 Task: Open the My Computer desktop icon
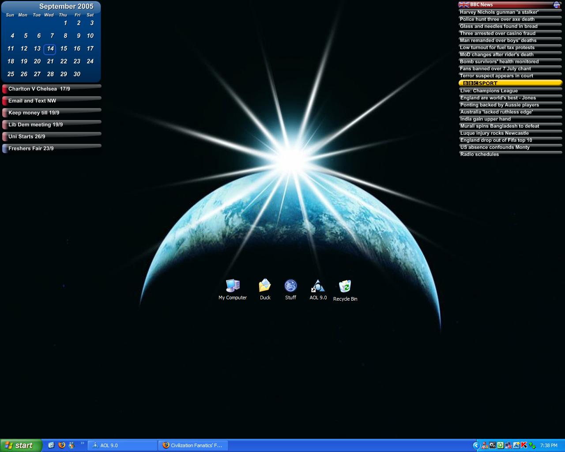point(233,290)
